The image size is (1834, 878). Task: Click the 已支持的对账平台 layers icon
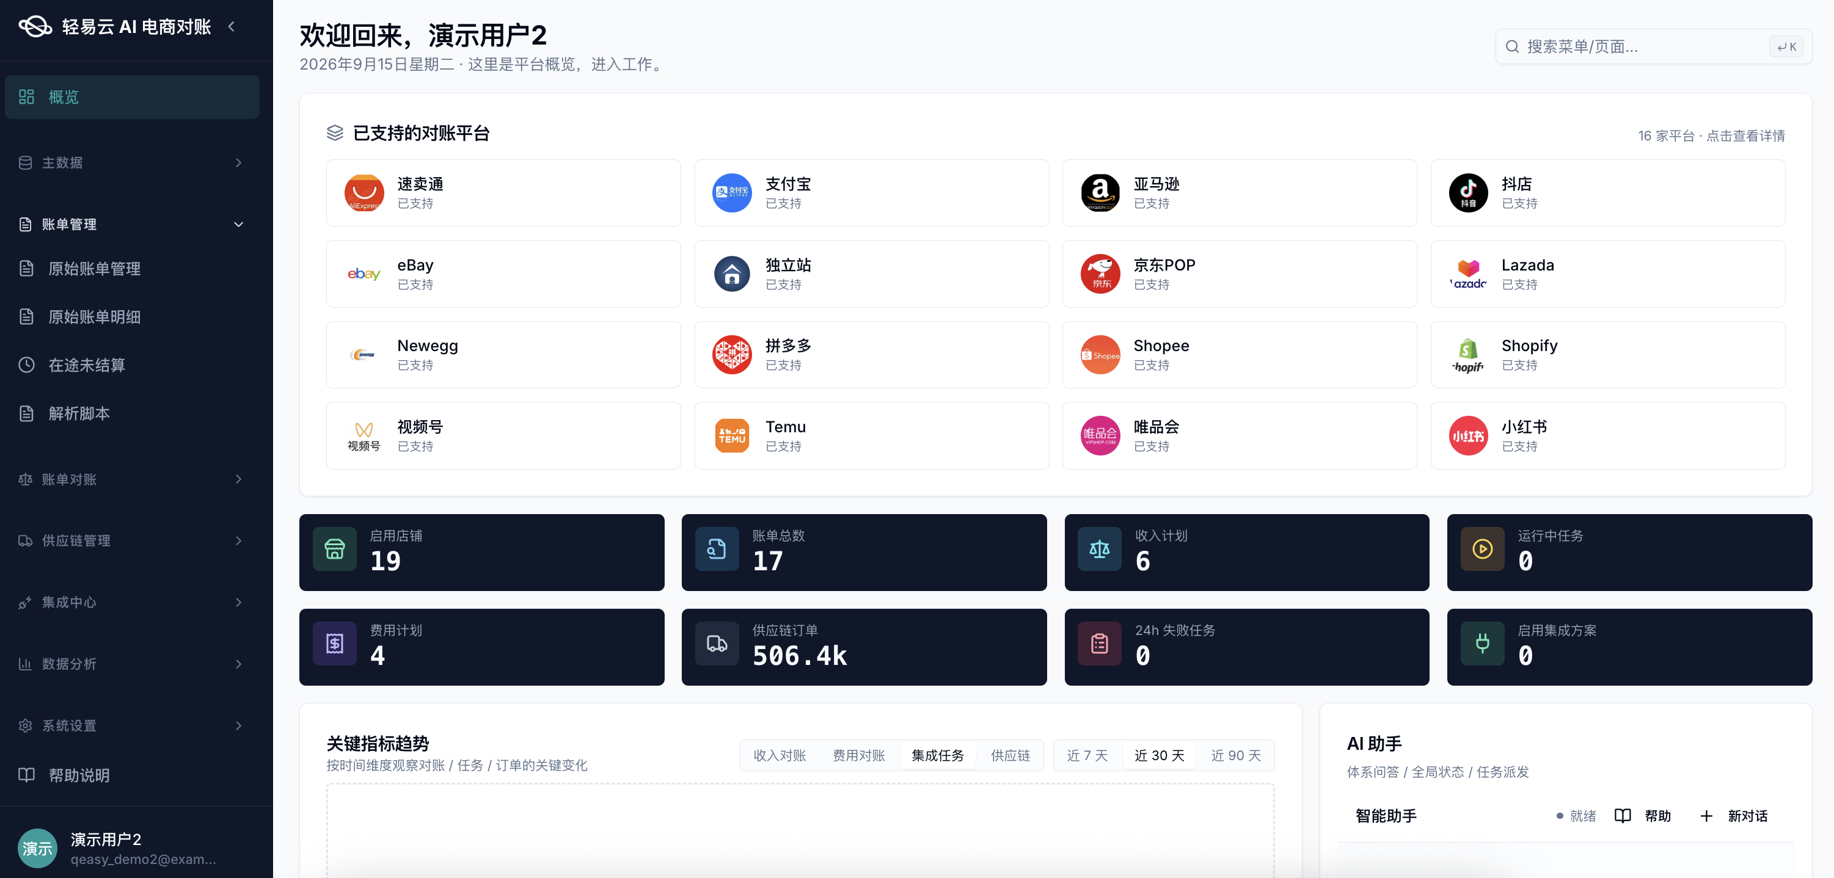[x=335, y=133]
